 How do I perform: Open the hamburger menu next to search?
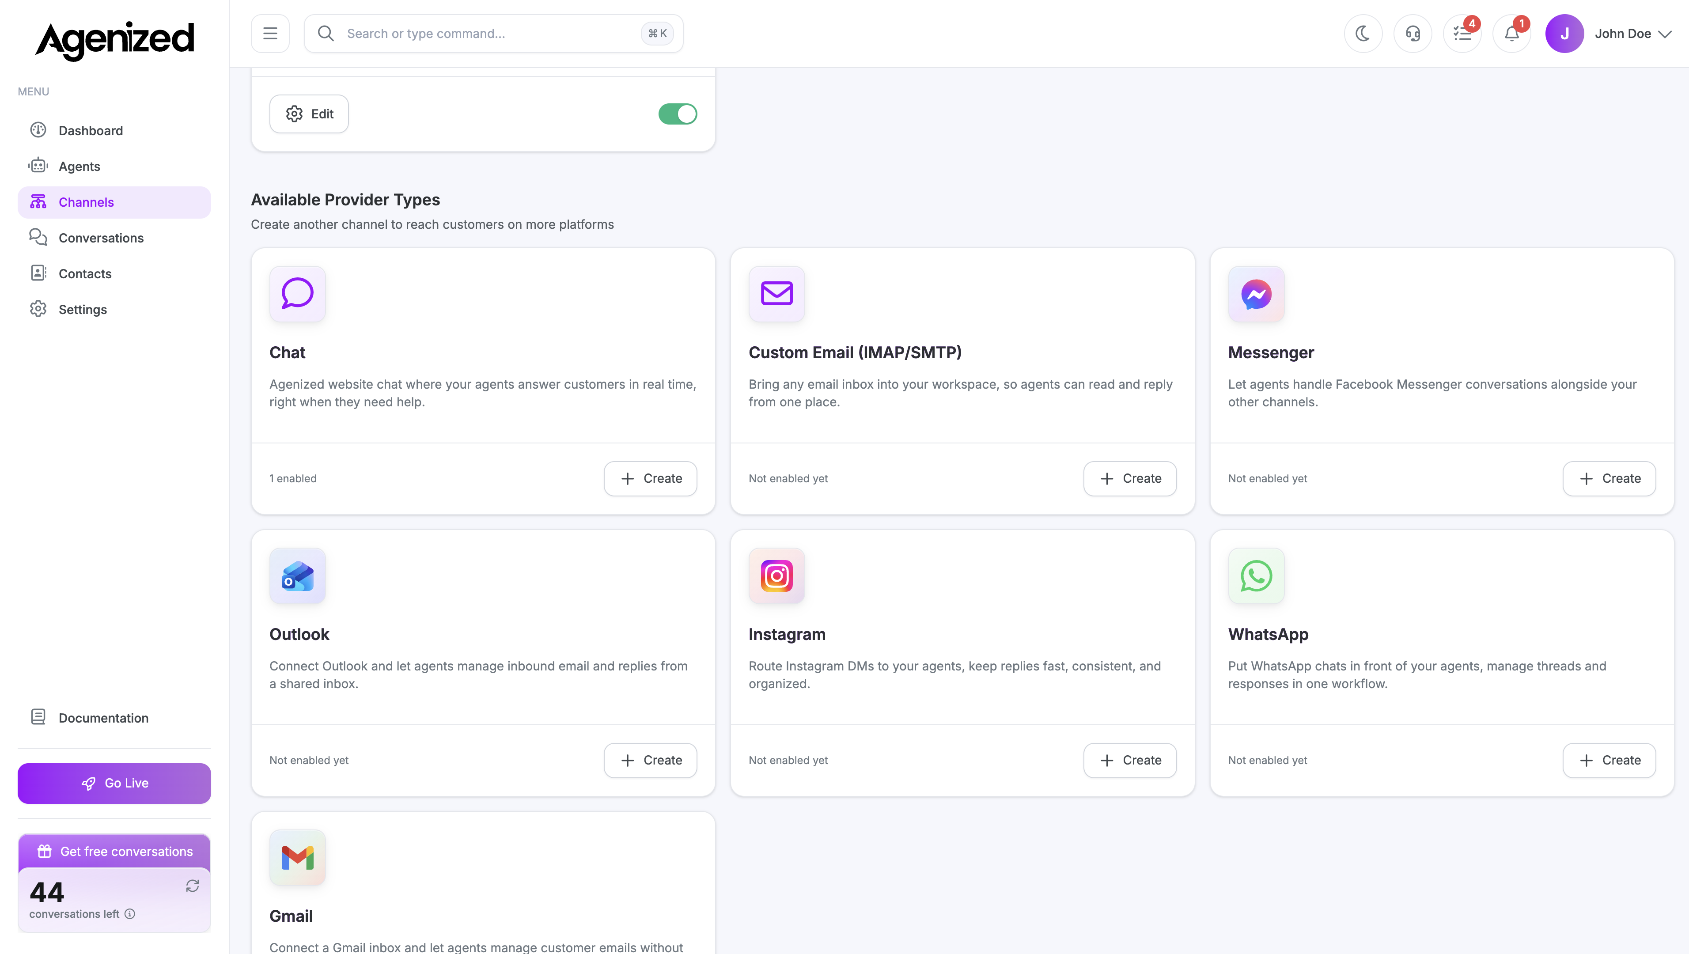tap(269, 33)
